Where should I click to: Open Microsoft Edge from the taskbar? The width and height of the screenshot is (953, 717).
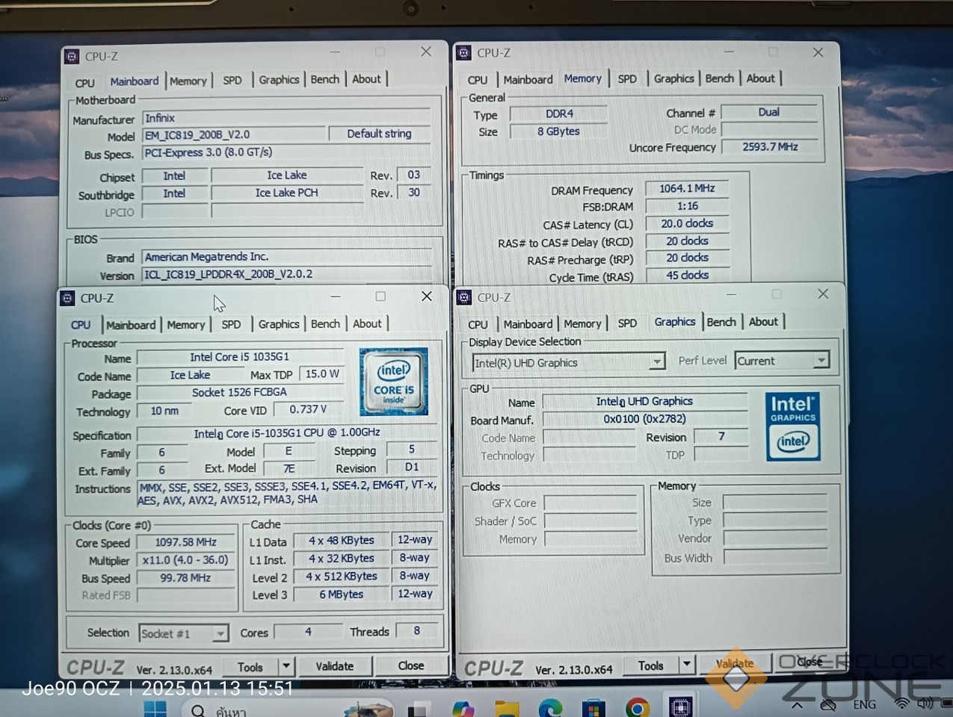pyautogui.click(x=550, y=707)
